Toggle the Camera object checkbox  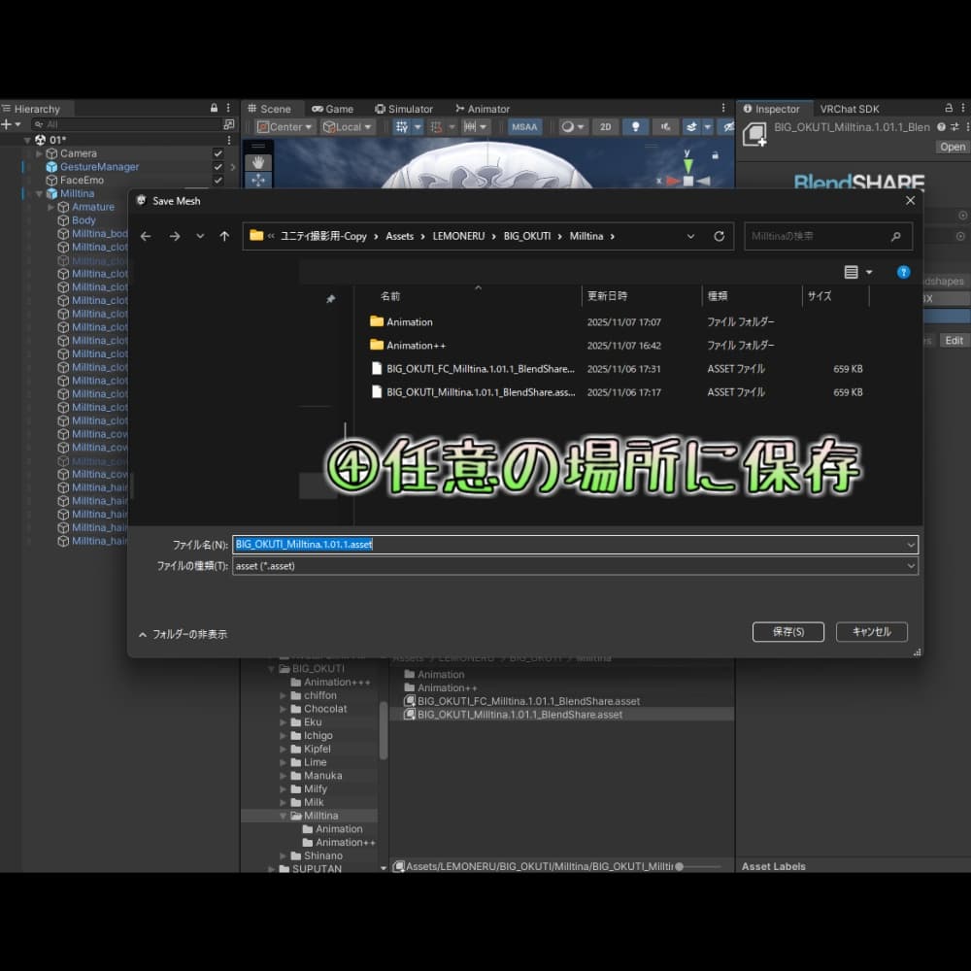tap(218, 153)
